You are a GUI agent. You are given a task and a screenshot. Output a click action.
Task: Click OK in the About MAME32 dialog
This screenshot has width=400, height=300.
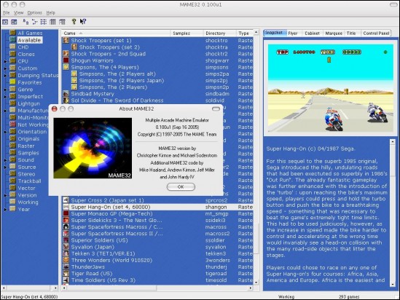pyautogui.click(x=181, y=187)
